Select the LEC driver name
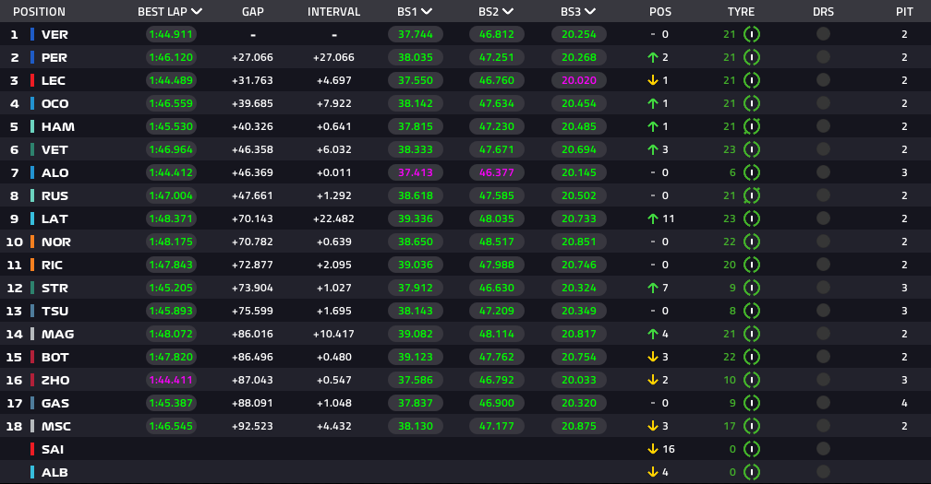This screenshot has width=931, height=484. point(54,80)
